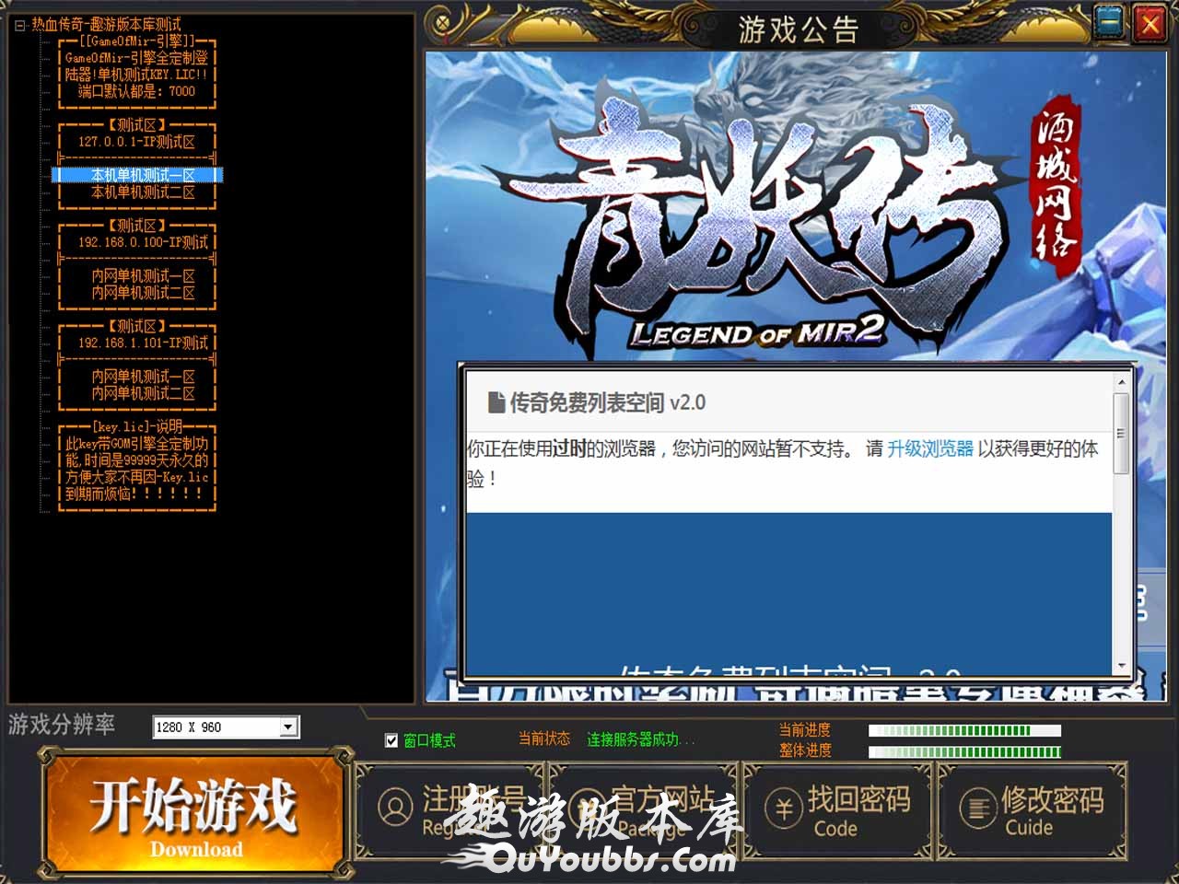This screenshot has height=884, width=1179.
Task: Select server 本机单机测试二区
Action: point(143,192)
